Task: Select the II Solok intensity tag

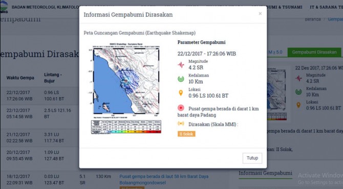Action: pyautogui.click(x=186, y=134)
